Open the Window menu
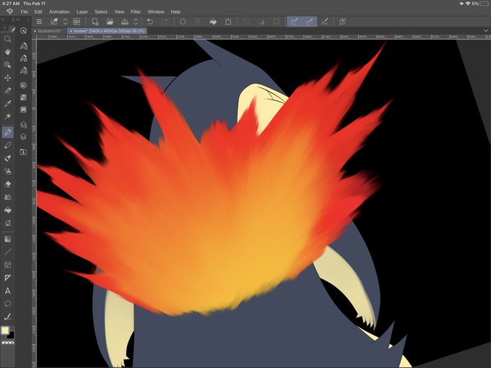This screenshot has width=491, height=368. point(156,12)
